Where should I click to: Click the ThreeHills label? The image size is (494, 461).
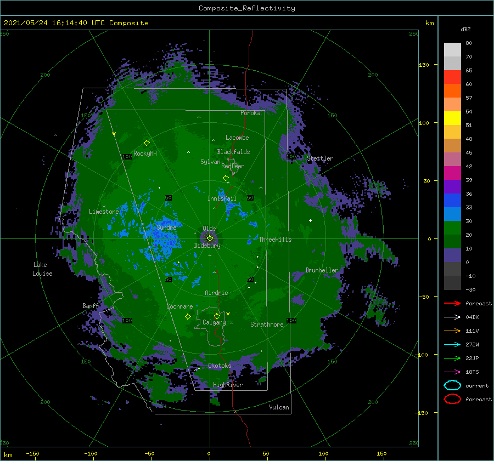276,240
